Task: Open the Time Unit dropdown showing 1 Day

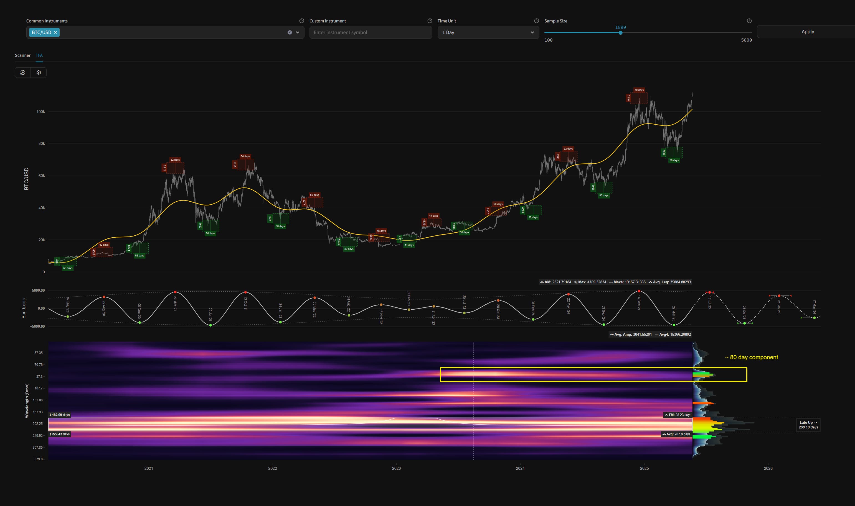Action: coord(488,32)
